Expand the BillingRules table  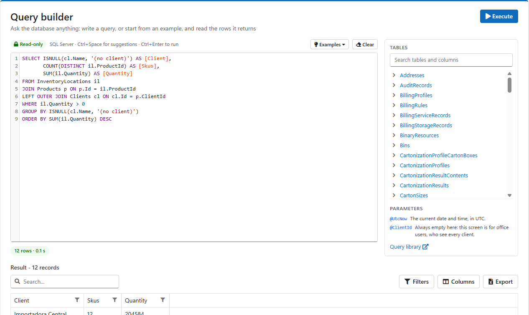tap(394, 105)
